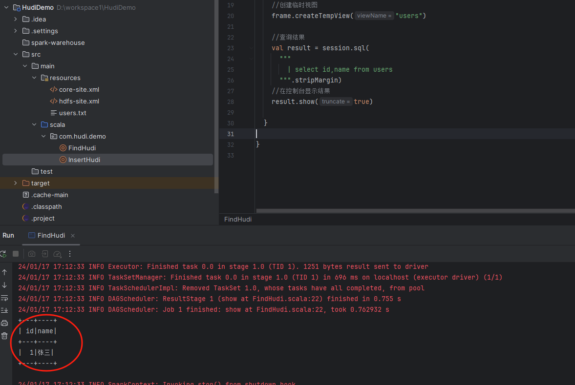The image size is (575, 385).
Task: Click the camera thread dump icon
Action: (32, 254)
